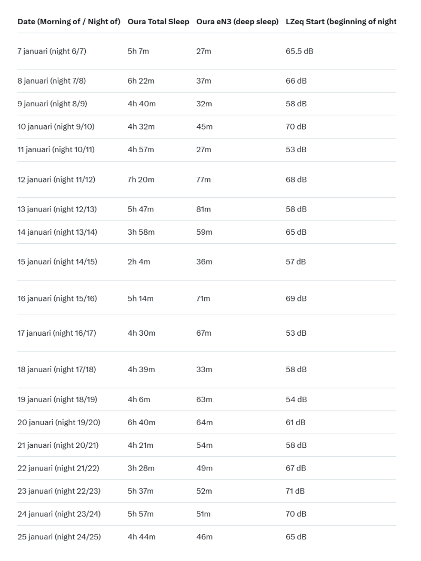The width and height of the screenshot is (421, 561).
Task: Select the 6h 40m total sleep cell
Action: click(x=141, y=423)
